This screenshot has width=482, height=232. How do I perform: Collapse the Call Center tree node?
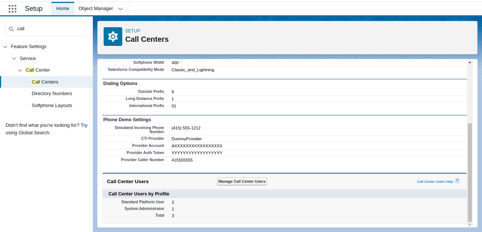click(x=20, y=70)
